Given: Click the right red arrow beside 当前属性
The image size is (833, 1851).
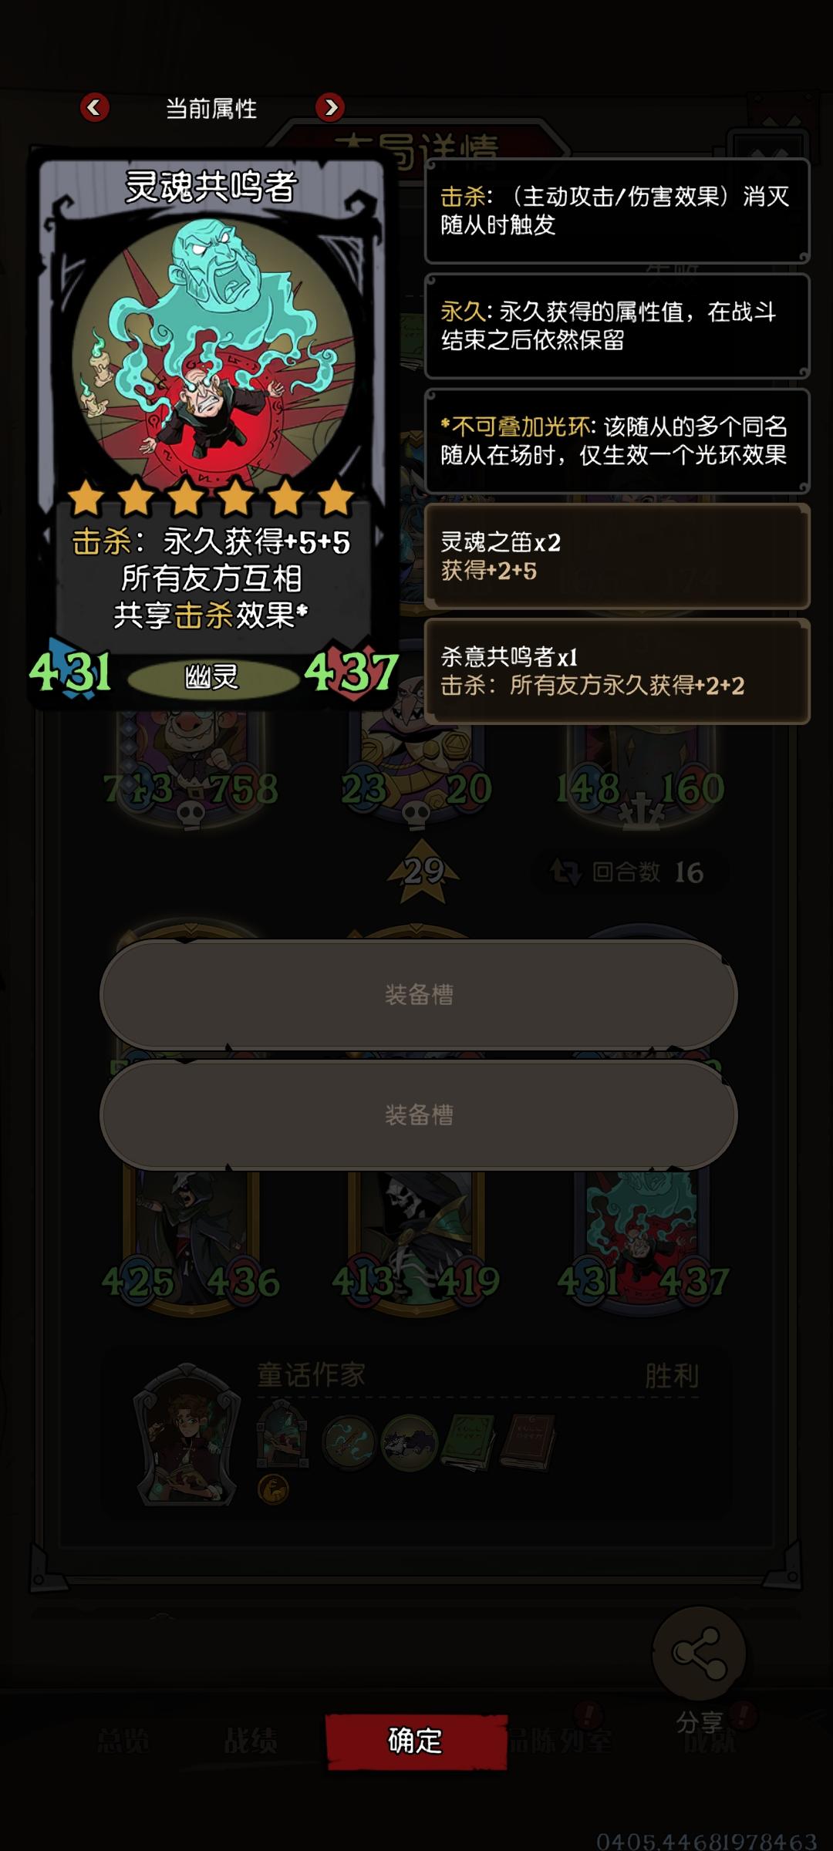Looking at the screenshot, I should (330, 107).
